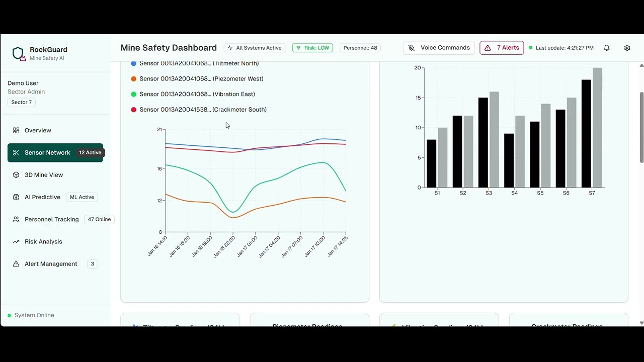Toggle Piezometer West legend orange dot
The height and width of the screenshot is (362, 644).
134,79
